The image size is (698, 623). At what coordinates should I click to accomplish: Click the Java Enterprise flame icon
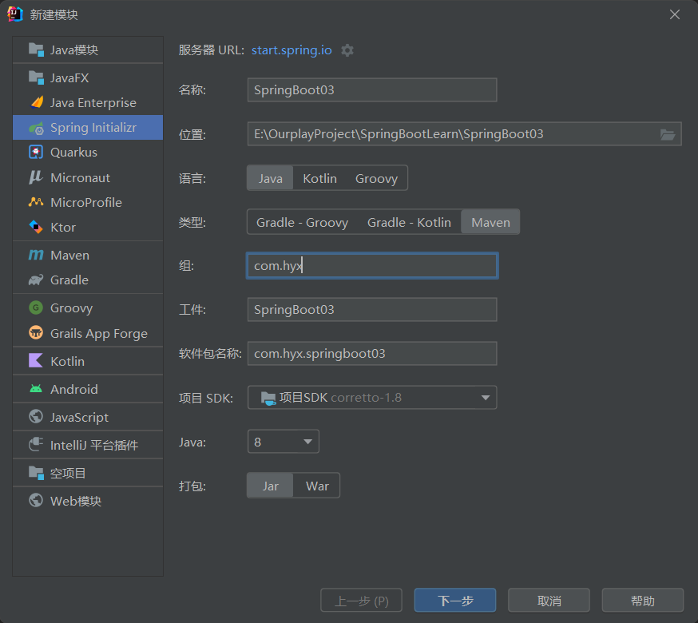36,102
